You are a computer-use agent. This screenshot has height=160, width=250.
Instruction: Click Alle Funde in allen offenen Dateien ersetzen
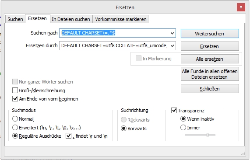[210, 74]
